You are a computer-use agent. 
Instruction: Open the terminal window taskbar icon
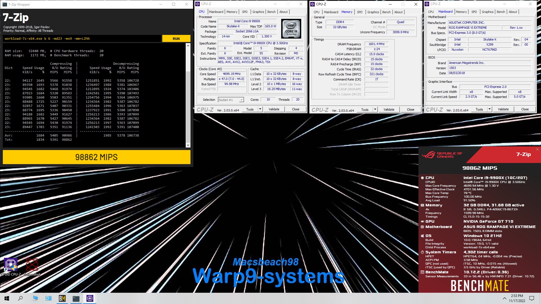coord(76,298)
